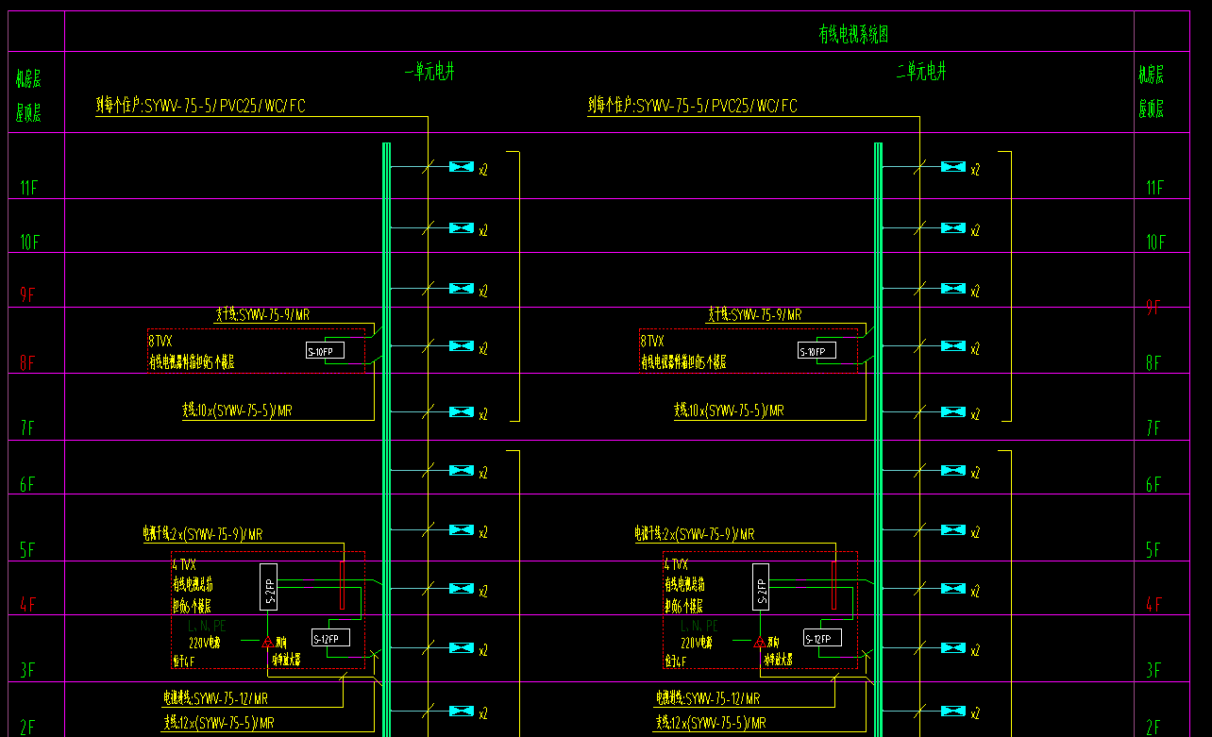This screenshot has height=737, width=1212.
Task: Select unit two 支线:10x(SYWV-75-5)/MR label
Action: tap(729, 410)
